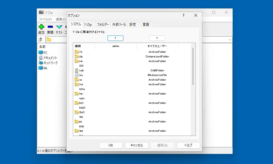273x164 pixels.
Task: Click the テスト checkmark toolbar icon
Action: click(x=59, y=27)
